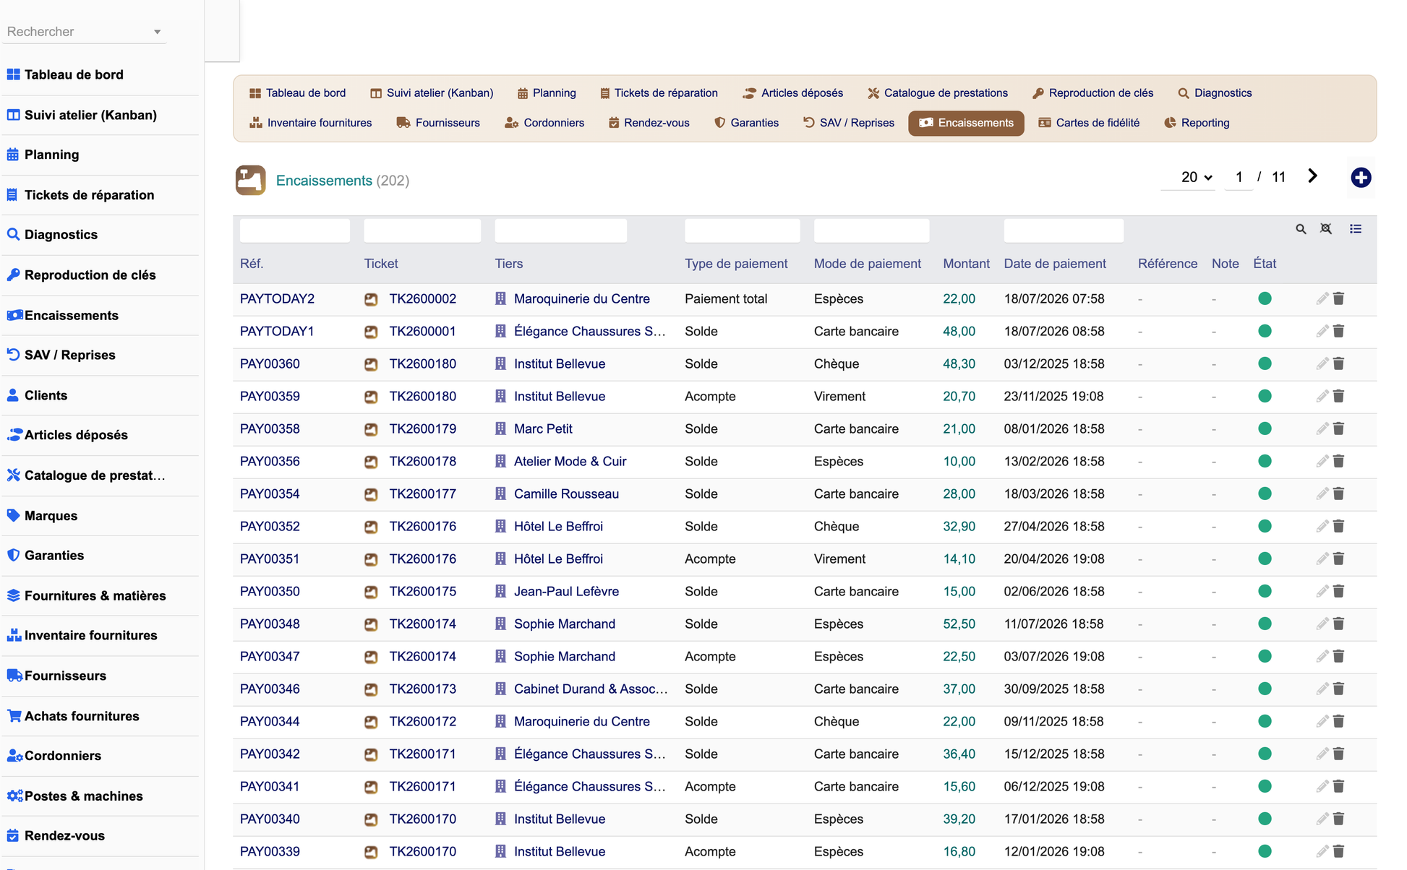Viewport: 1407px width, 870px height.
Task: Click amount 52,50 on PAY00348 row
Action: [x=959, y=624]
